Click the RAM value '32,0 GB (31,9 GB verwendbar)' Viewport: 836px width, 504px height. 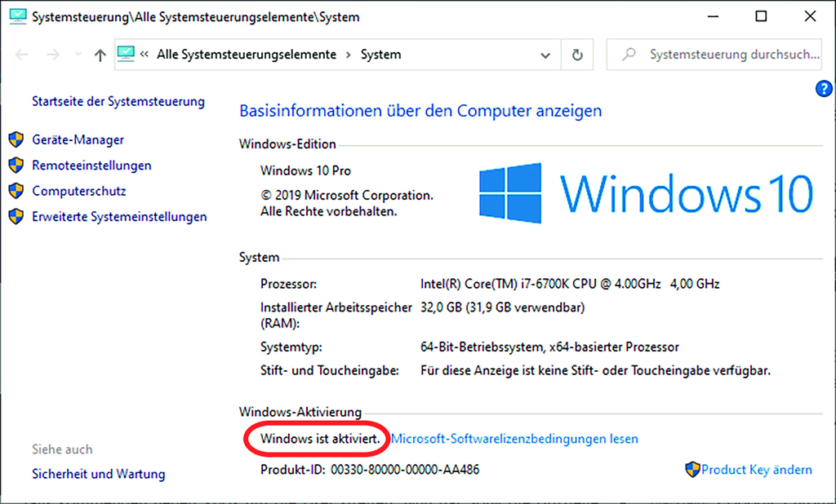502,307
